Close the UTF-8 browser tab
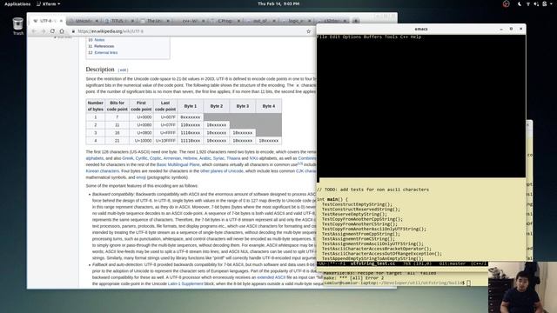 tap(61, 21)
